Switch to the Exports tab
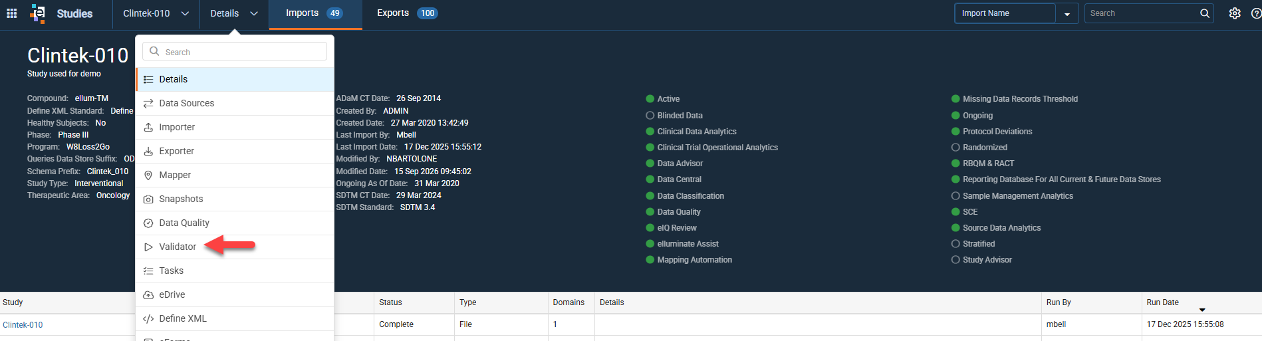Viewport: 1262px width, 341px height. coord(407,13)
